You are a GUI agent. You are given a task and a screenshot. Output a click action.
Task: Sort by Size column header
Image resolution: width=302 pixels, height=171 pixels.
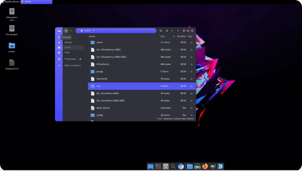point(163,37)
